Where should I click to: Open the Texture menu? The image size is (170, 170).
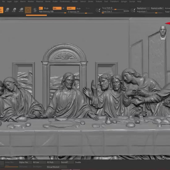coord(99,2)
